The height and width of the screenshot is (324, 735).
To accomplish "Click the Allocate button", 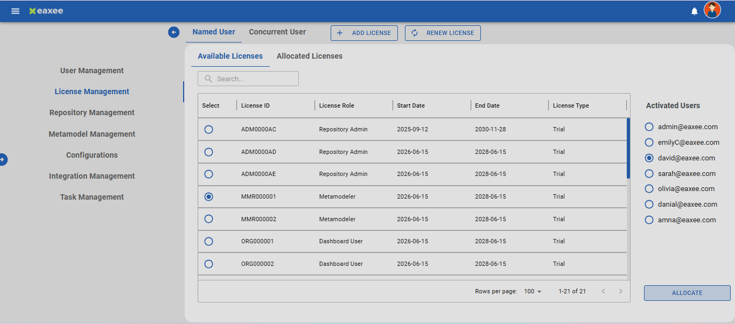I will [687, 293].
